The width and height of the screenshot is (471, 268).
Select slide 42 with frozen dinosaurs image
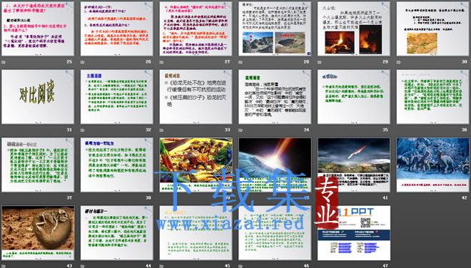pyautogui.click(x=433, y=165)
